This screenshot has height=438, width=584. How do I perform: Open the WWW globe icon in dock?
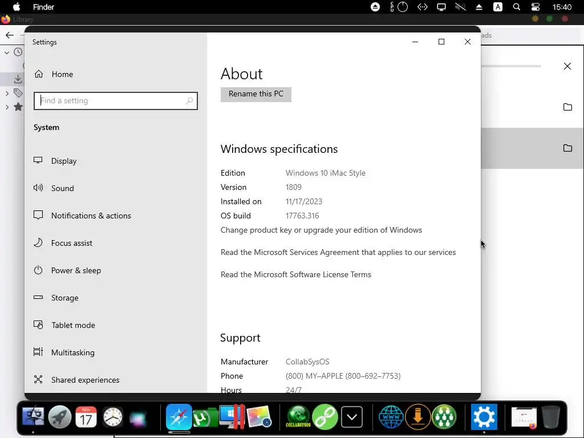tap(391, 417)
